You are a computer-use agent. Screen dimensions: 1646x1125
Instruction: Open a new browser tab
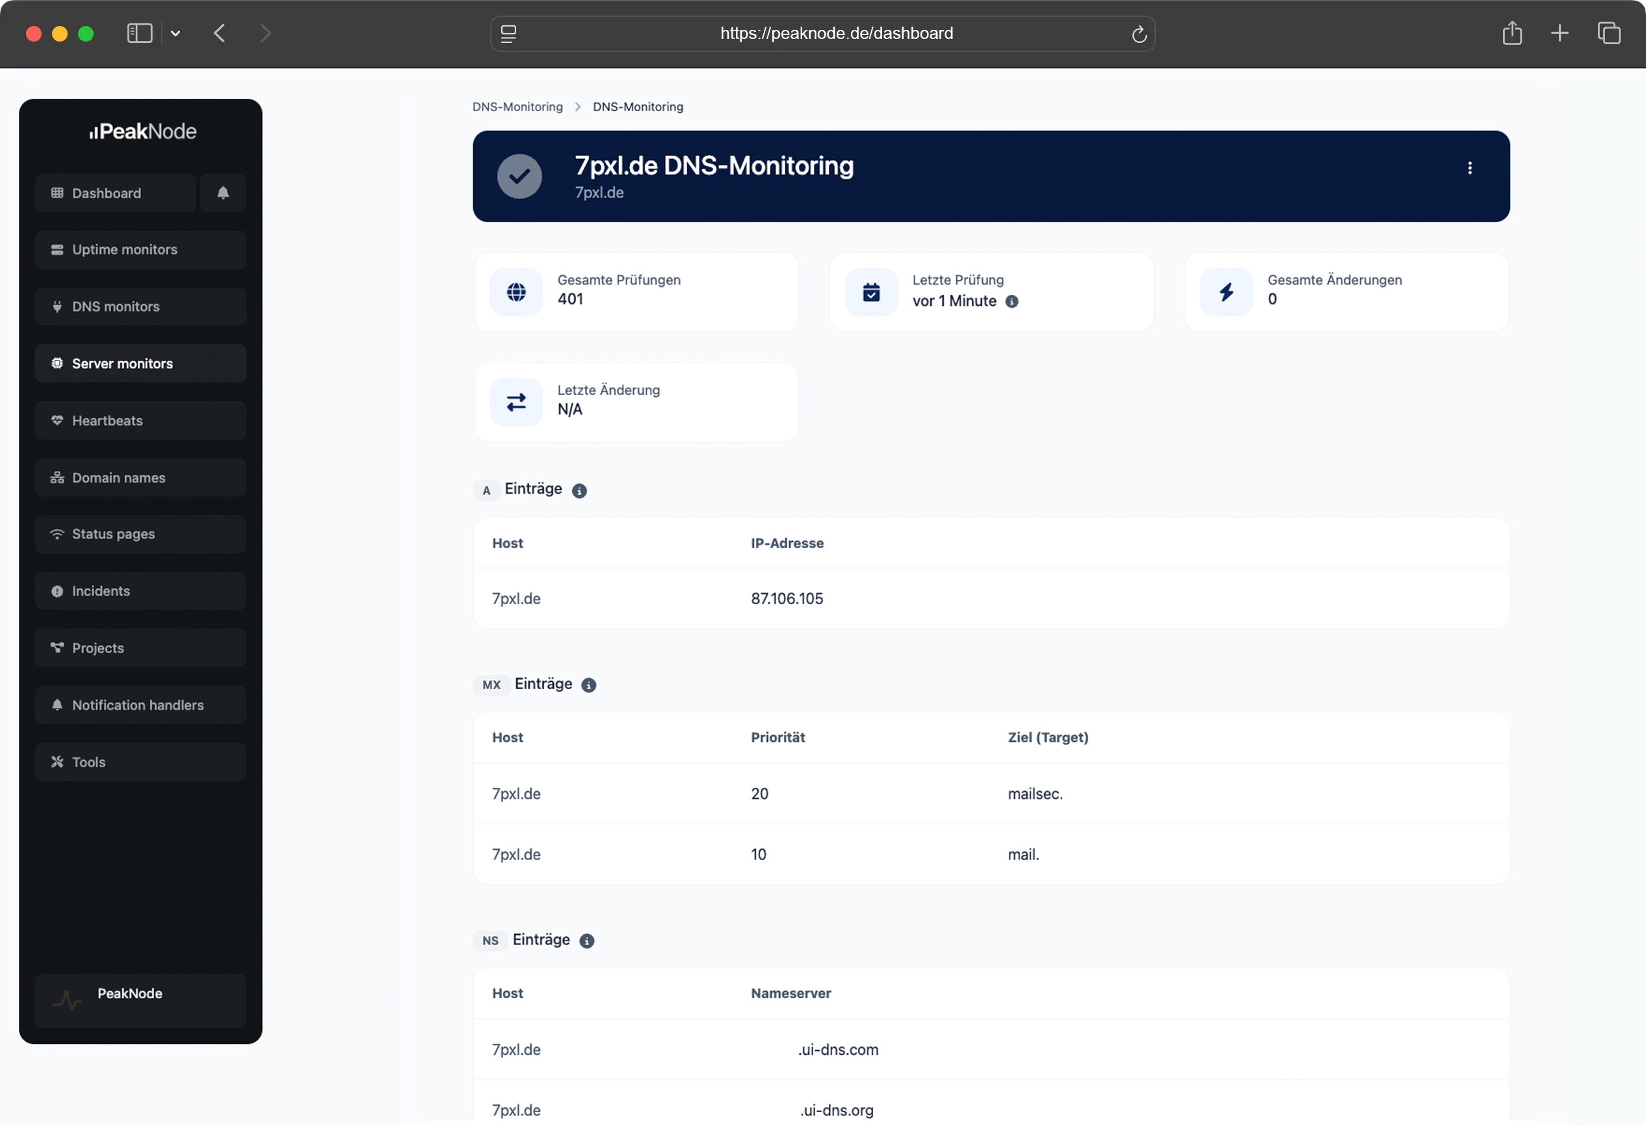click(x=1559, y=32)
